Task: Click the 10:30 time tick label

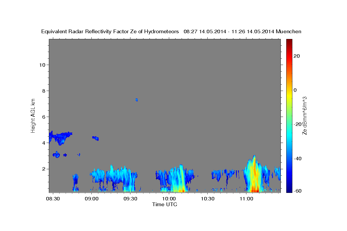Action: (208, 199)
